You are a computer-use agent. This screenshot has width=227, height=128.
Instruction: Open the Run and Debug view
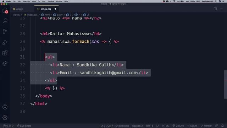coord(5,42)
